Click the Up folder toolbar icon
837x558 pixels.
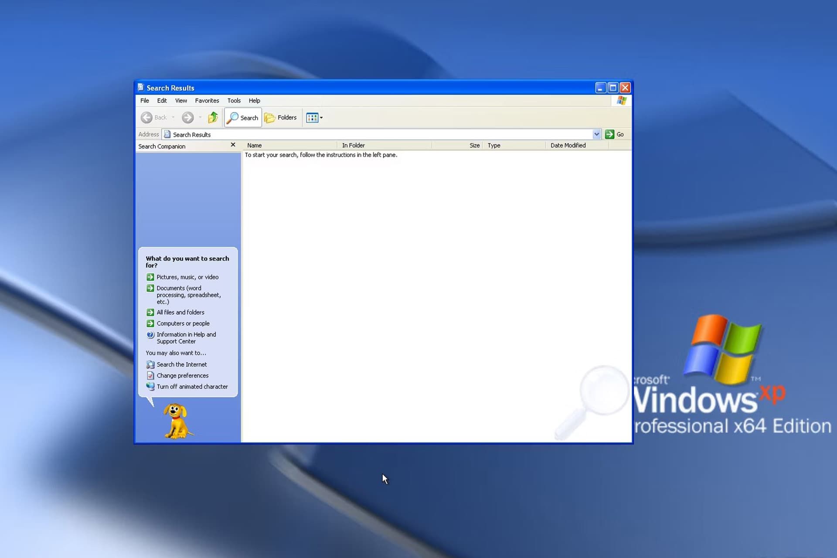click(213, 117)
